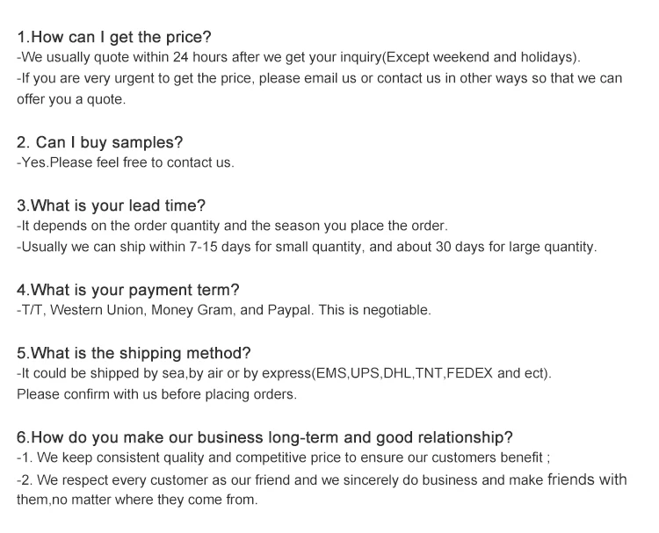The image size is (659, 533).
Task: Click the "offer you a quote." text
Action: coord(71,99)
